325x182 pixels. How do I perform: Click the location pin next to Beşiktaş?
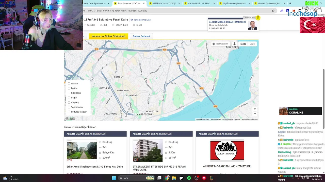click(x=85, y=25)
